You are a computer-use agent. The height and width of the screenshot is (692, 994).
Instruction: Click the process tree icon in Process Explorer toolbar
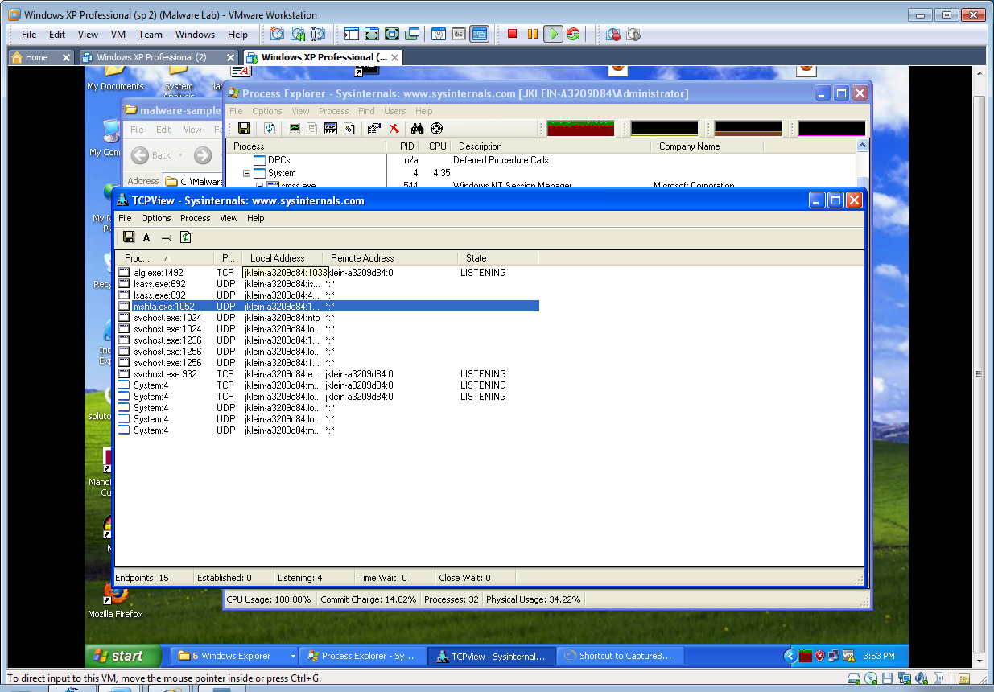tap(312, 129)
